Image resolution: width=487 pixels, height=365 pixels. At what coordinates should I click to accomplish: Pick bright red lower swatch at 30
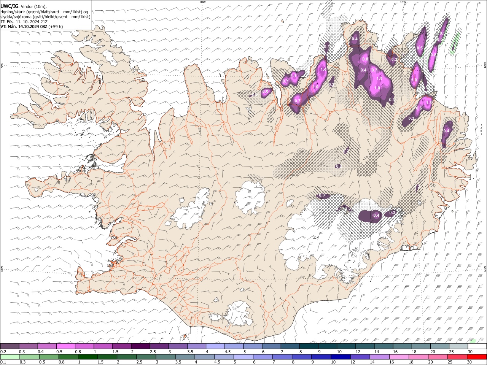point(477,357)
